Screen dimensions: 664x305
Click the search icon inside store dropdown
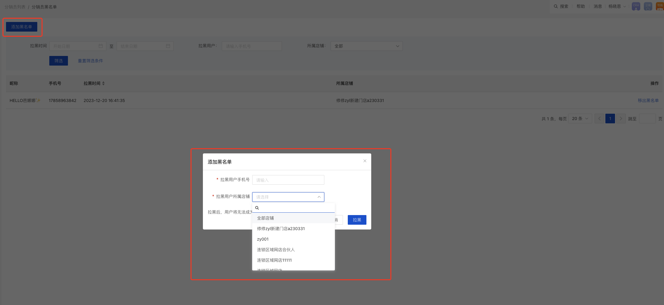pyautogui.click(x=257, y=208)
